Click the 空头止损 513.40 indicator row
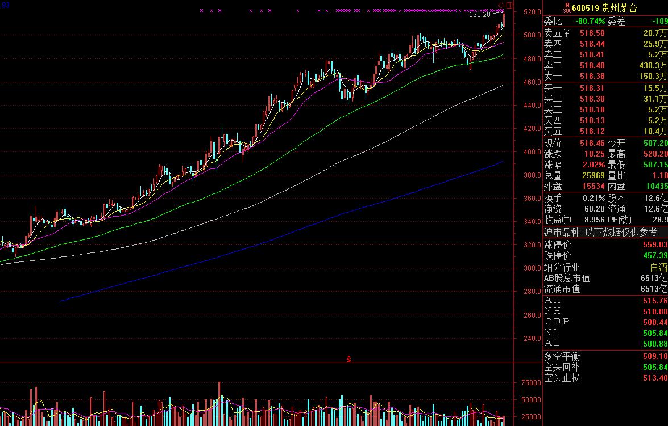 (x=605, y=378)
